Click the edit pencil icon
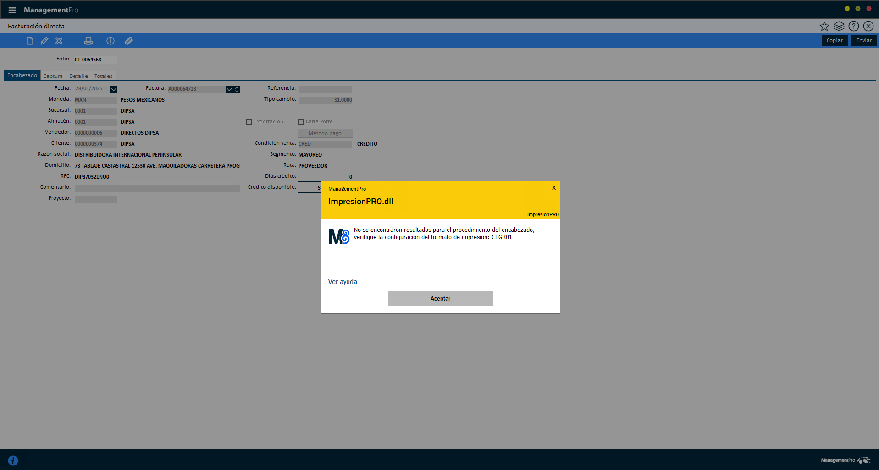 [x=44, y=41]
